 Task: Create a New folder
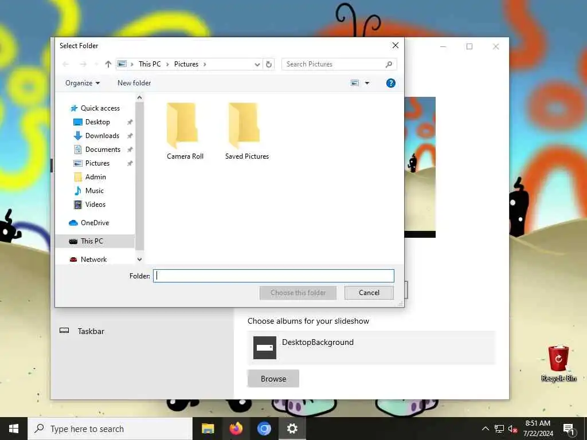[134, 83]
